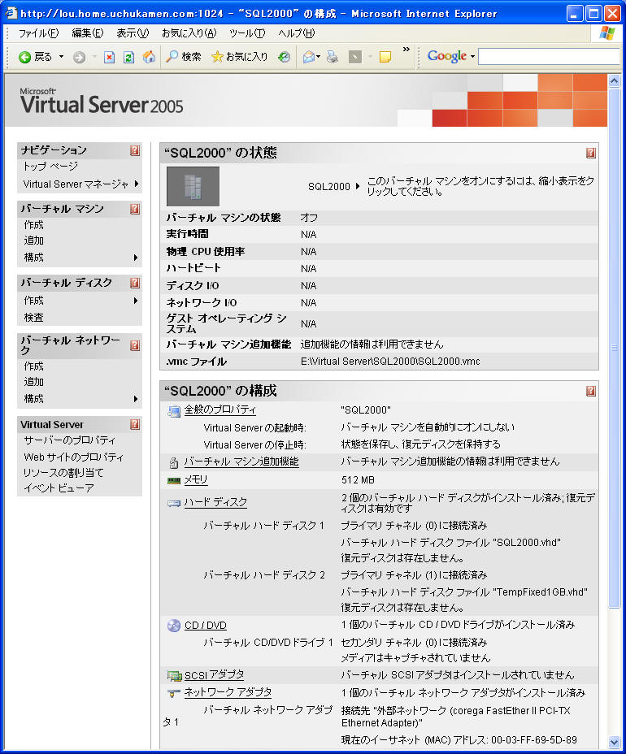Click help icon on ナビゲーション panel
The height and width of the screenshot is (754, 626).
click(x=135, y=150)
